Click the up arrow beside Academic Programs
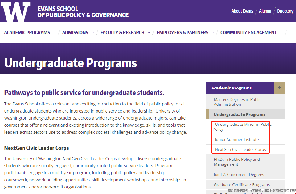Viewport: 296px width, 194px height. point(280,88)
